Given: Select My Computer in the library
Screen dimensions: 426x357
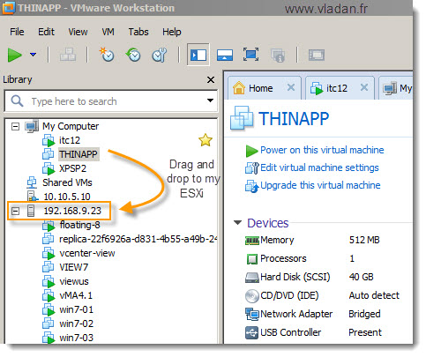Looking at the screenshot, I should coord(71,126).
